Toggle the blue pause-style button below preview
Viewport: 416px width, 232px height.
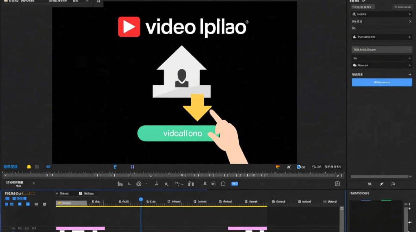[x=132, y=167]
